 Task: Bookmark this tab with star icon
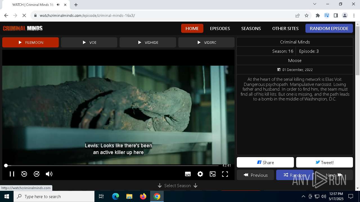point(307,15)
